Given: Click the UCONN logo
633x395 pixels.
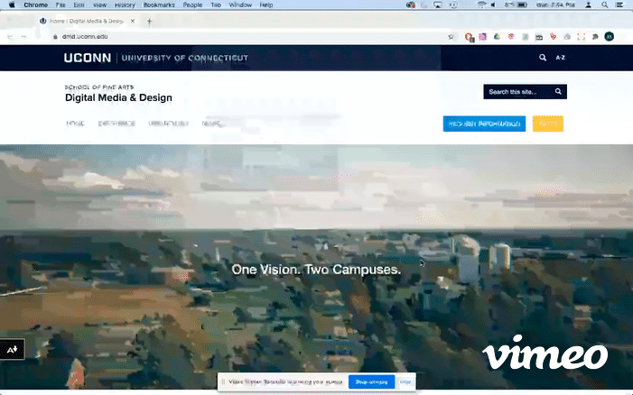Looking at the screenshot, I should point(88,58).
